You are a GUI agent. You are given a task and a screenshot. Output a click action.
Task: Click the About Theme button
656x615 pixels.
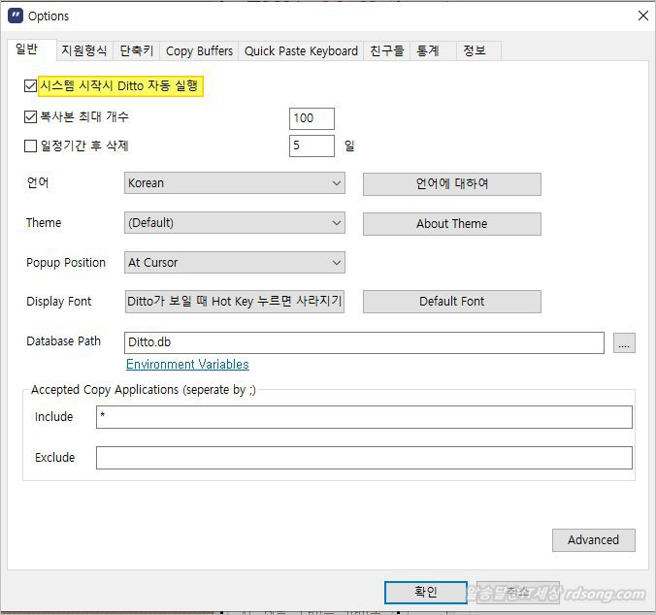(x=451, y=223)
